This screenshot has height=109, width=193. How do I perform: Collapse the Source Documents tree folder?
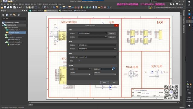click(4, 28)
